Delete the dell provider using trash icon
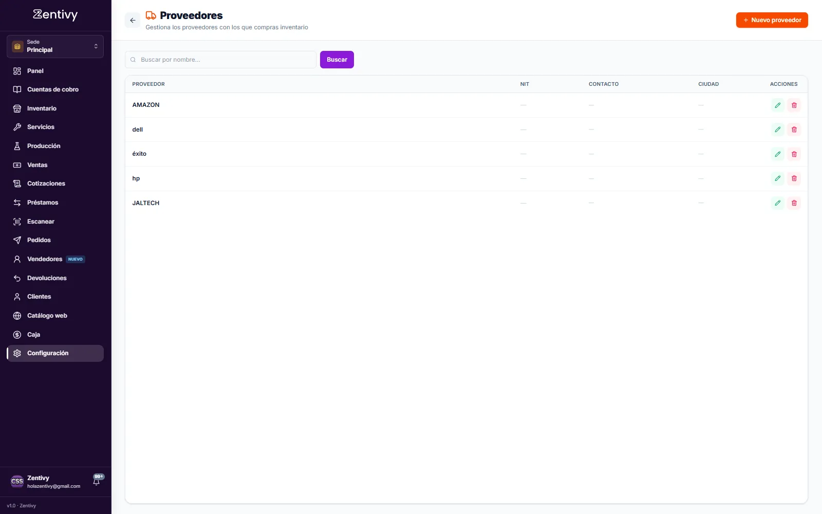The image size is (822, 514). pyautogui.click(x=794, y=130)
